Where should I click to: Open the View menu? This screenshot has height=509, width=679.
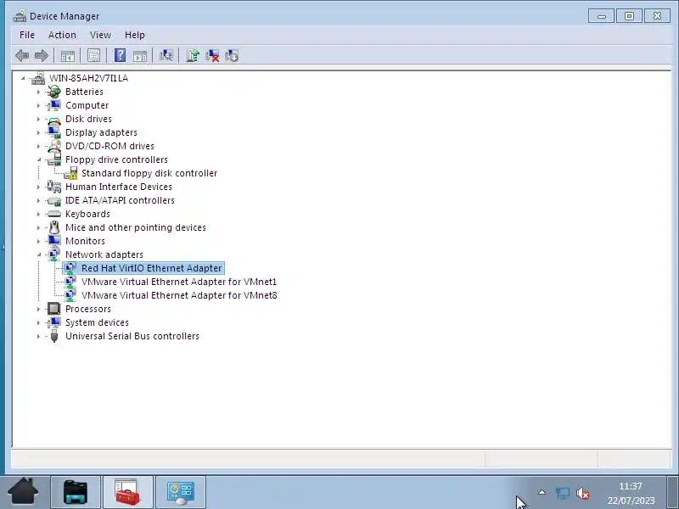100,35
